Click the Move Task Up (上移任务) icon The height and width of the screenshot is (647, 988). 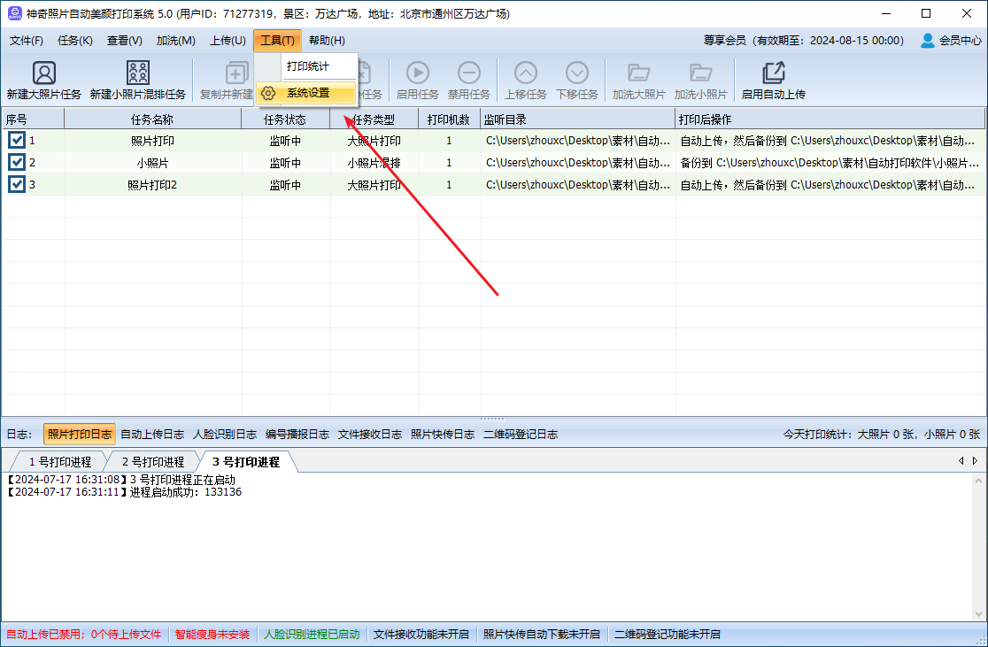pyautogui.click(x=525, y=73)
